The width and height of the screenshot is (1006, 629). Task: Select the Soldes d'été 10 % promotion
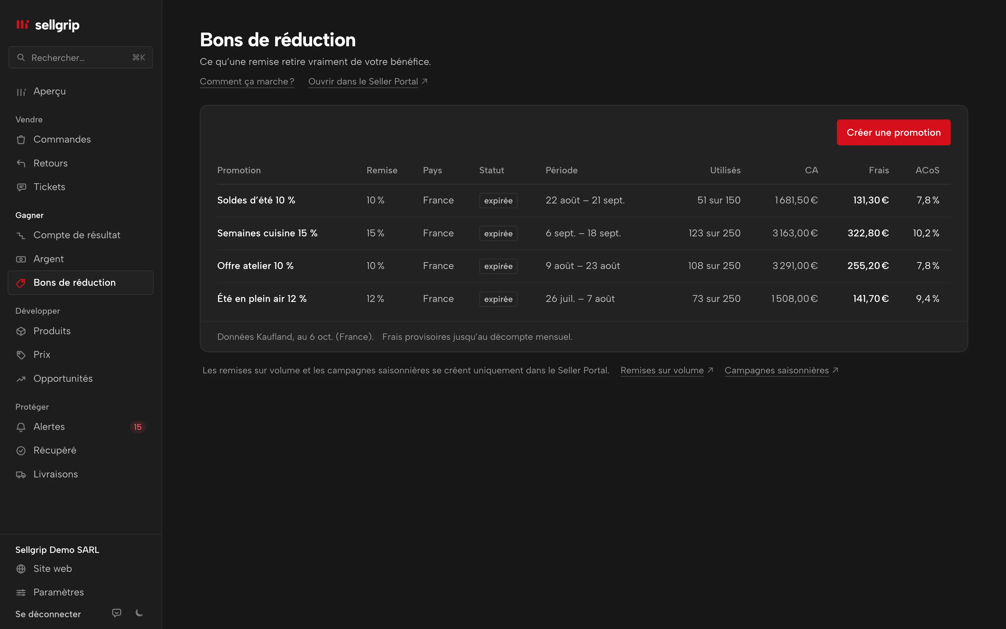[256, 200]
